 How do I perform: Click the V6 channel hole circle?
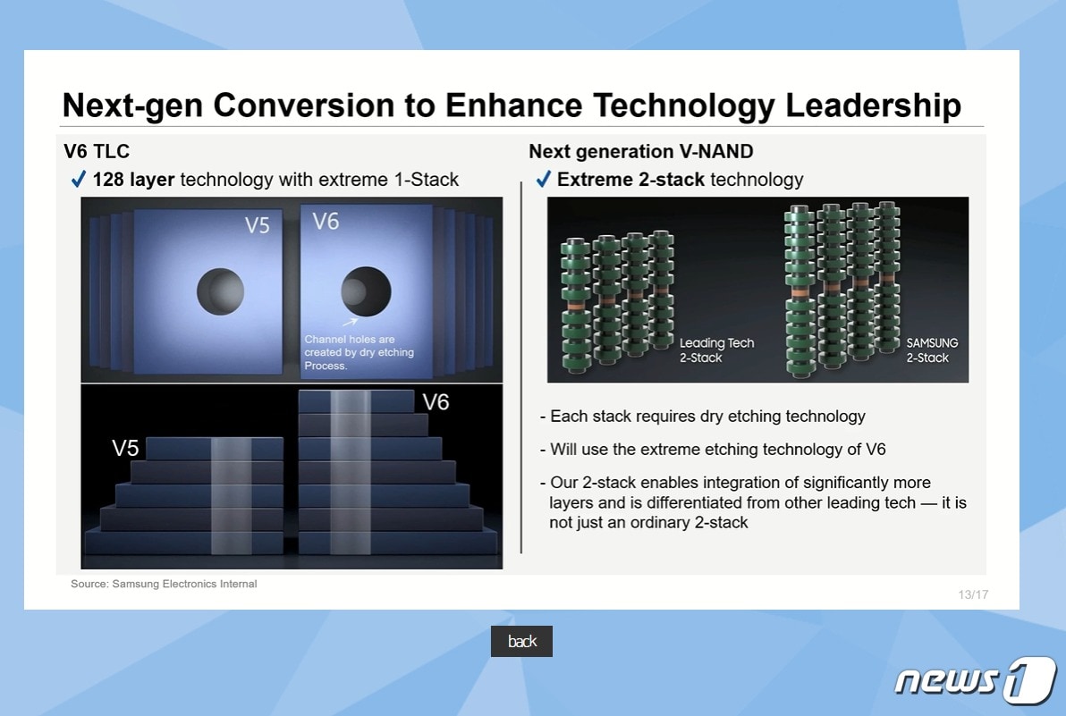(x=366, y=291)
